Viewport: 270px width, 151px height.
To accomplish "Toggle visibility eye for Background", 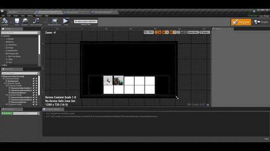I will 36,81.
